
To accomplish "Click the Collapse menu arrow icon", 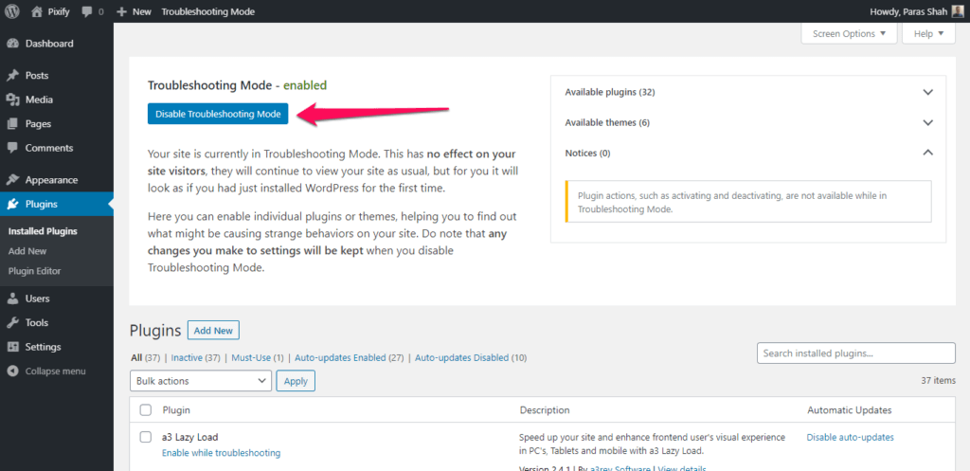I will pos(12,371).
